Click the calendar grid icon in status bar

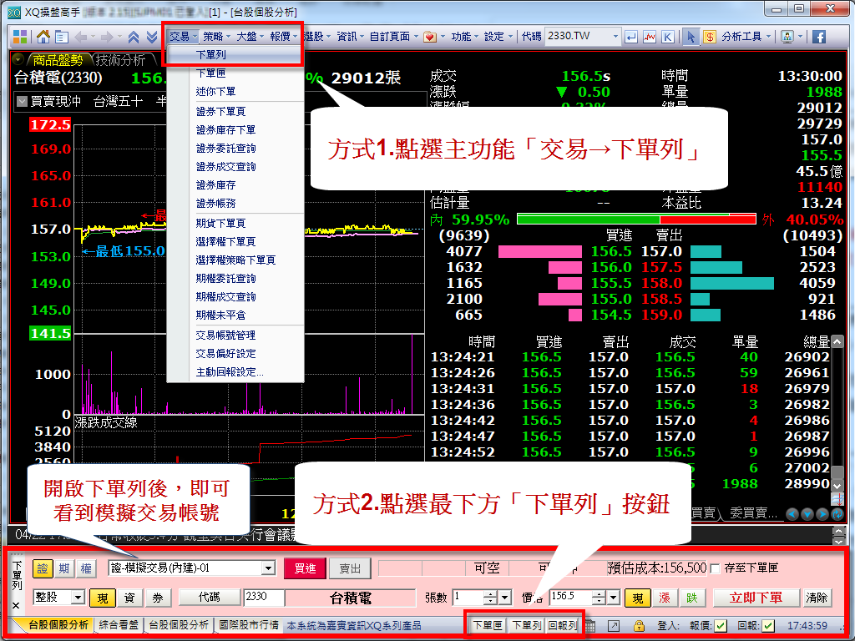pos(590,625)
